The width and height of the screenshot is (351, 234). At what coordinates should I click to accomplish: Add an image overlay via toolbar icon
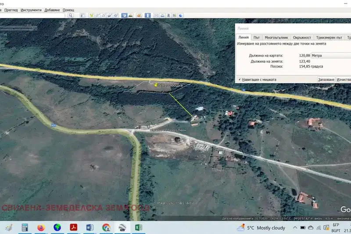coord(110,15)
